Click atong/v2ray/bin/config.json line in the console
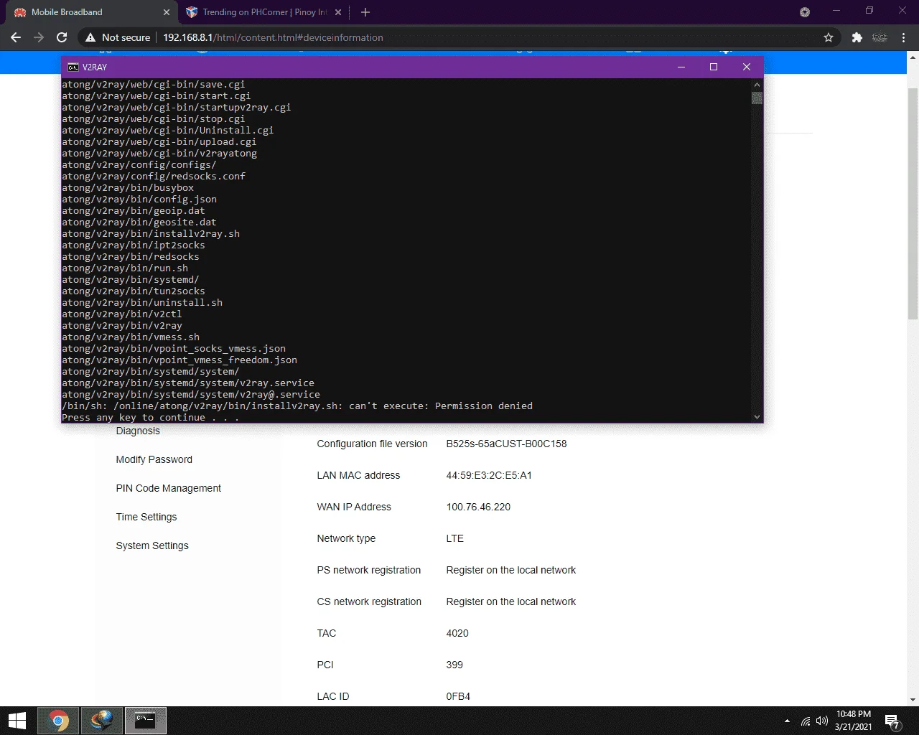Viewport: 919px width, 735px height. (139, 200)
